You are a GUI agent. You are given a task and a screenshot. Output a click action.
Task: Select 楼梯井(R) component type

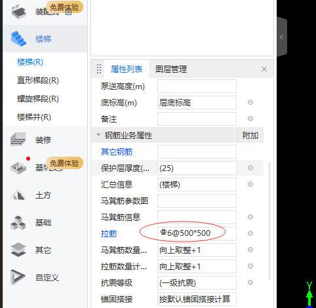pos(34,117)
